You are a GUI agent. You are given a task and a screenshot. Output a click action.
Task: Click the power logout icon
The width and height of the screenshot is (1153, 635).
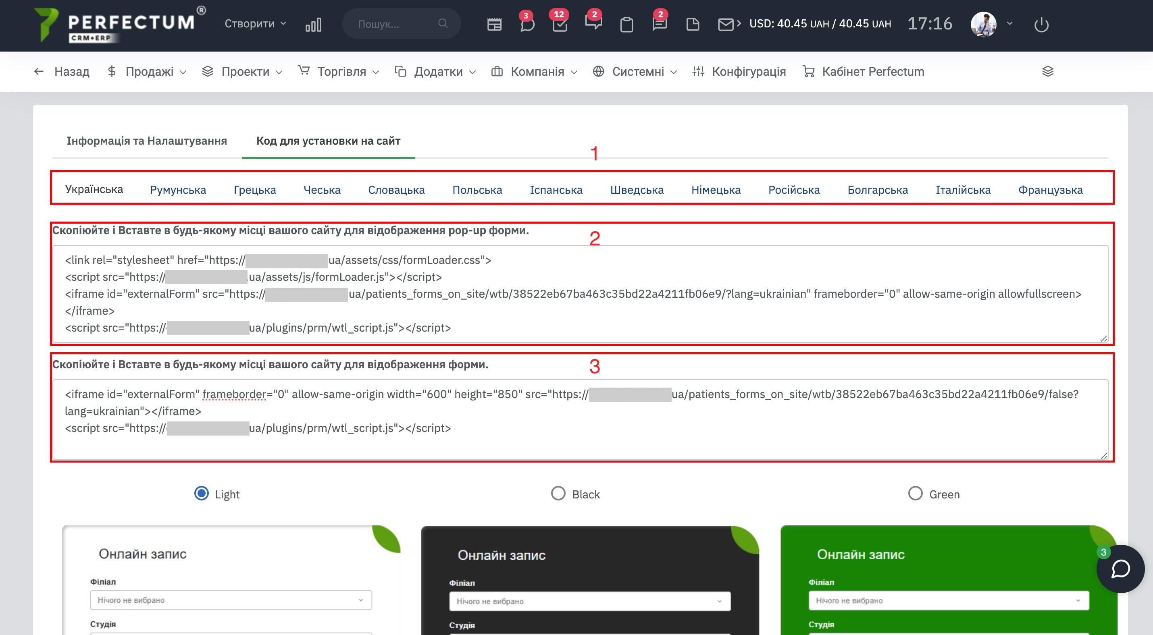pyautogui.click(x=1041, y=24)
